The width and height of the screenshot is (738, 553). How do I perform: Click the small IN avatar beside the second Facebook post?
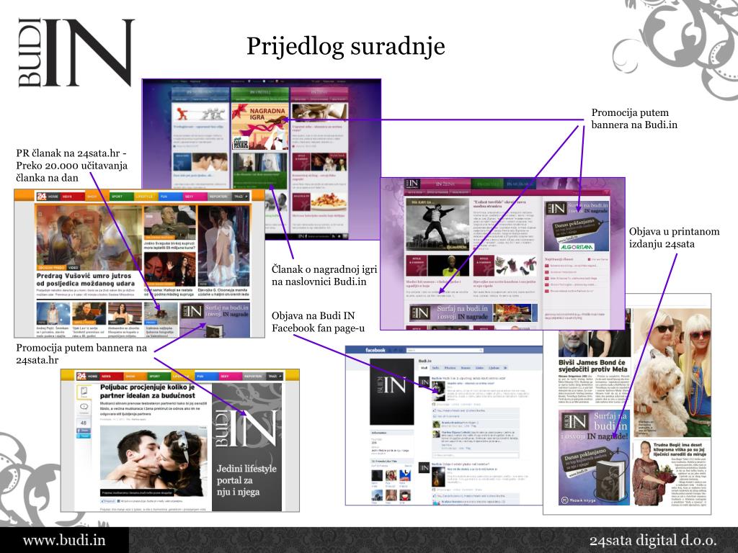point(424,467)
